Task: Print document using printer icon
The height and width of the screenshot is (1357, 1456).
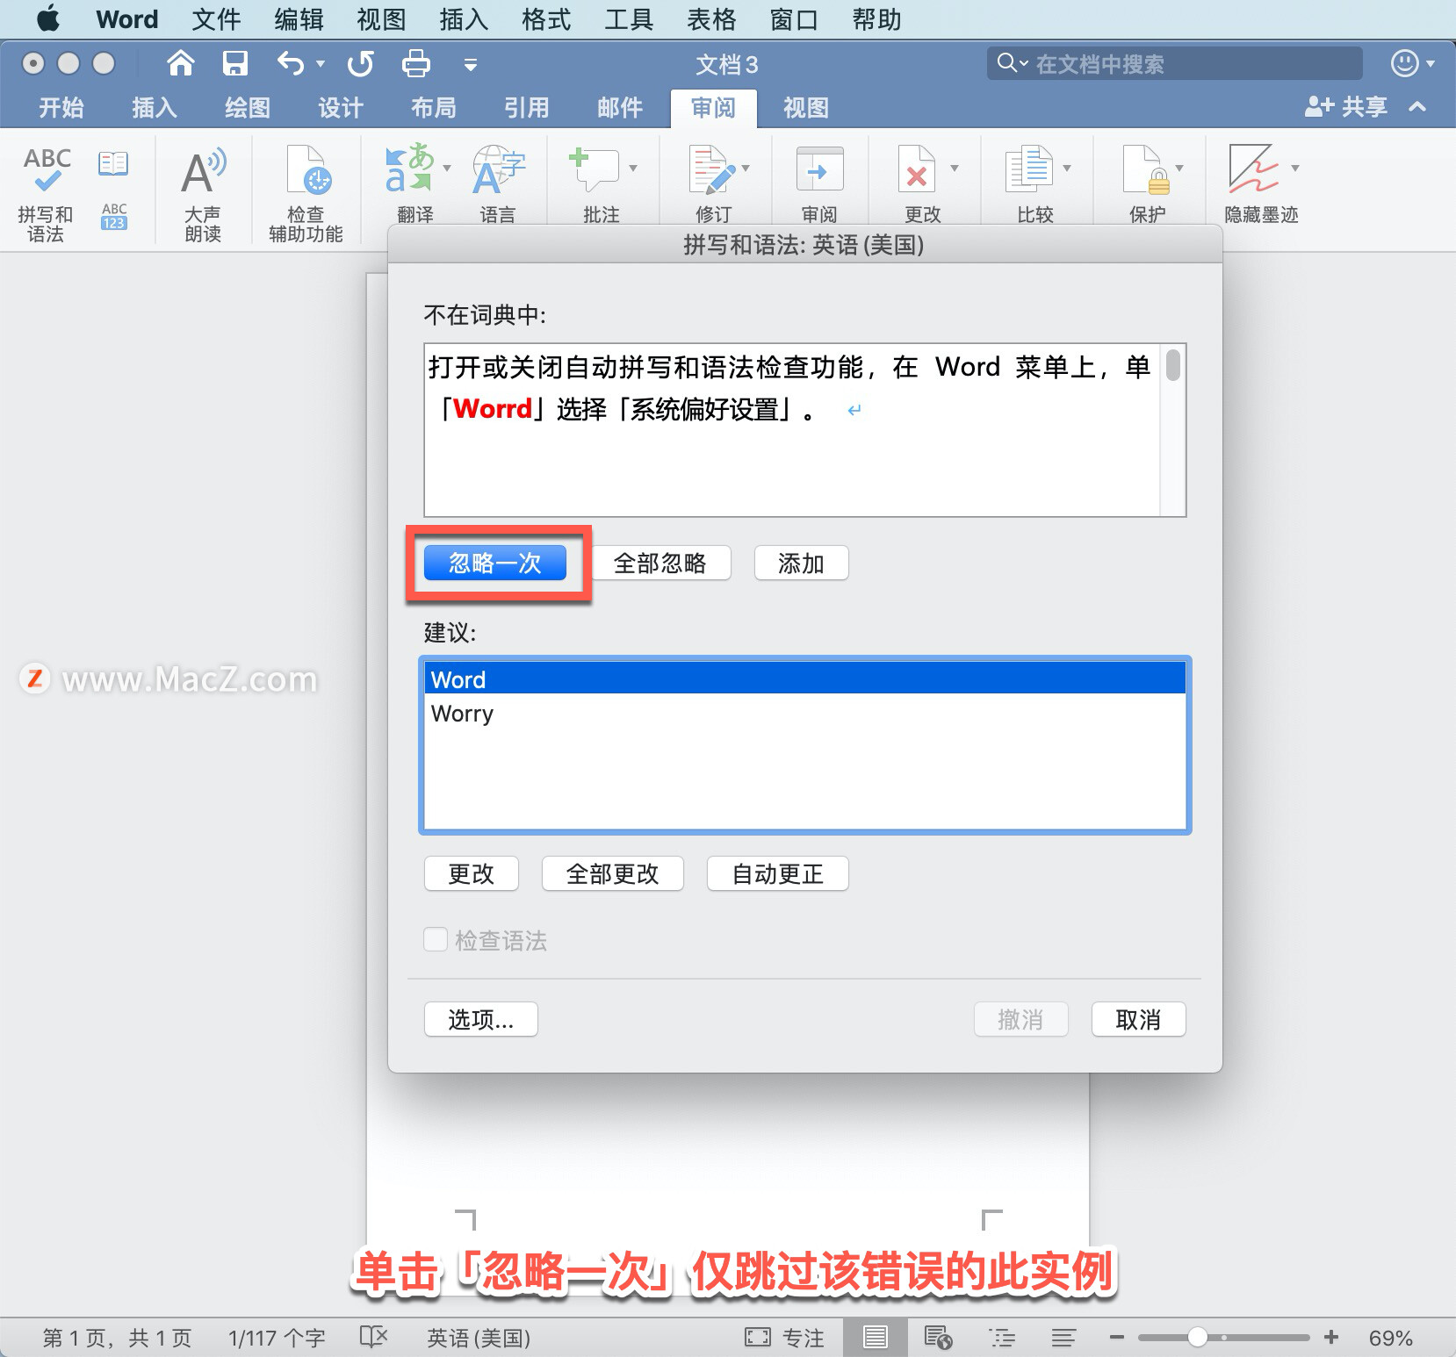Action: click(x=415, y=63)
